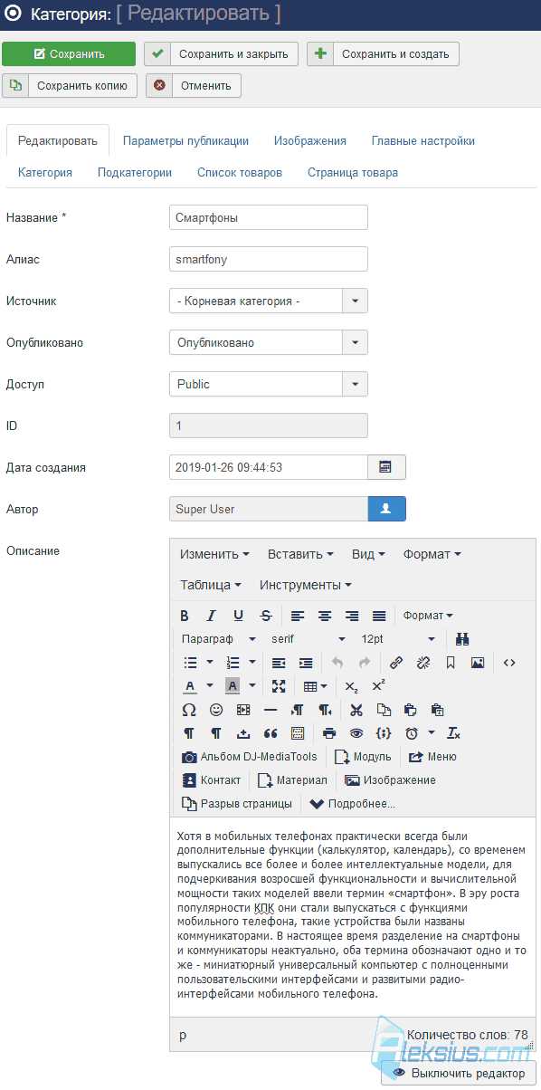Insert anchor bookmark icon
This screenshot has height=1090, width=541.
[450, 663]
